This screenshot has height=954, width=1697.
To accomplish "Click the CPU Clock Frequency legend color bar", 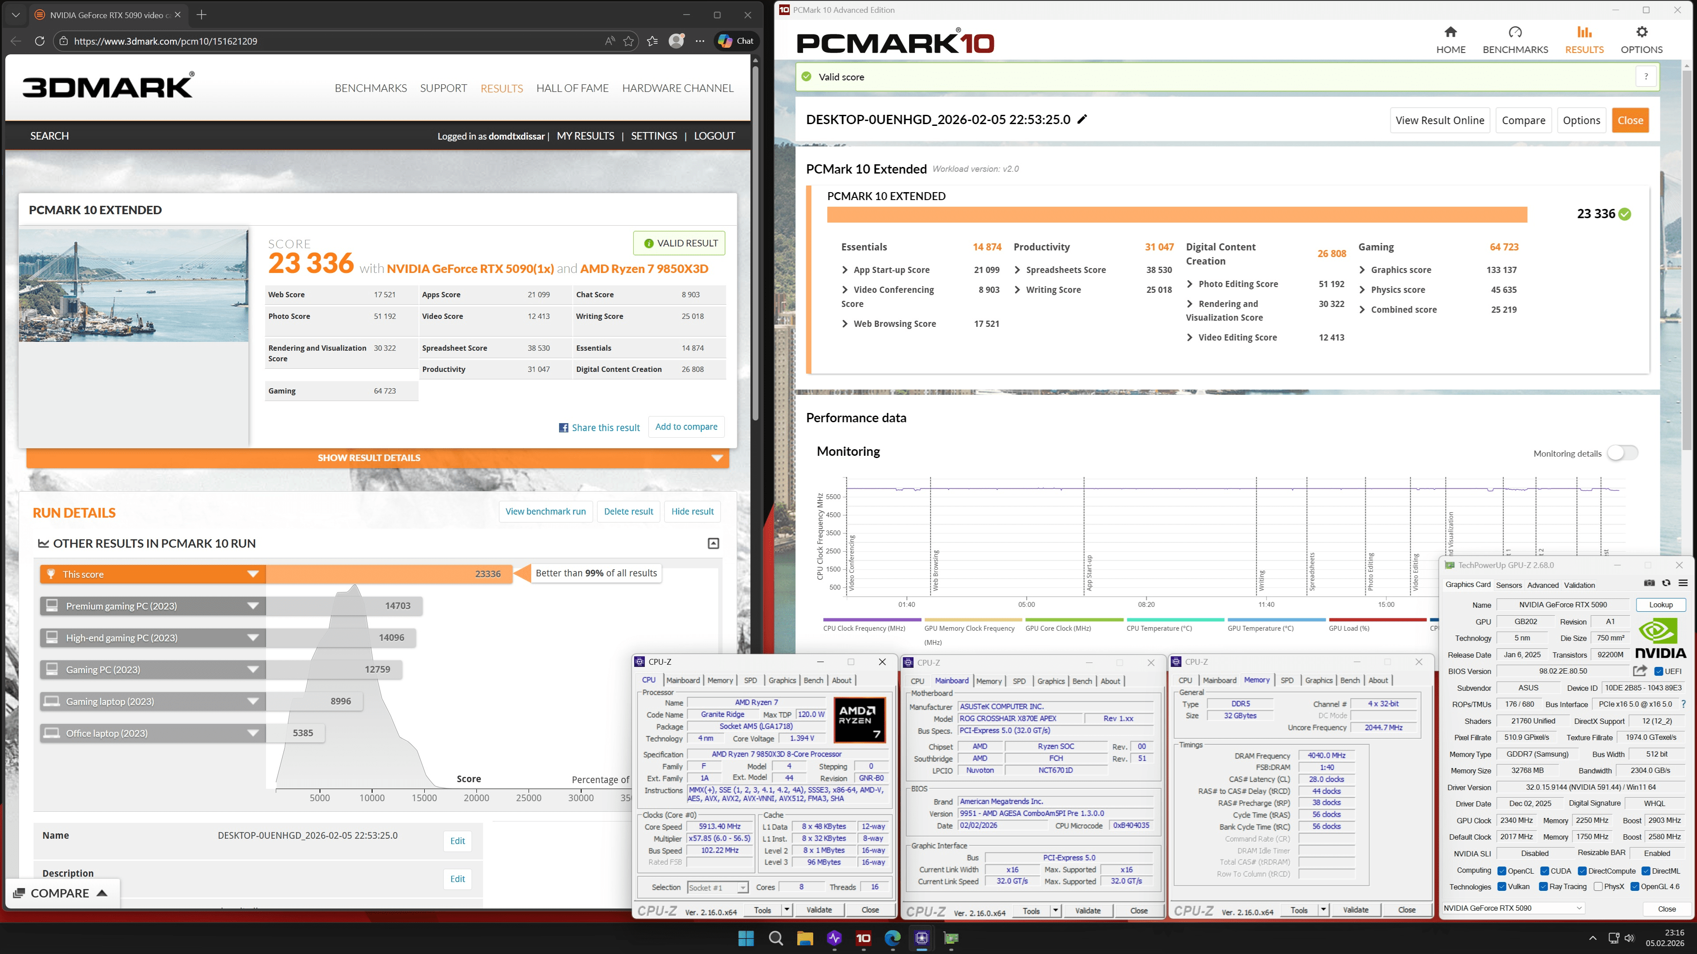I will 872,620.
